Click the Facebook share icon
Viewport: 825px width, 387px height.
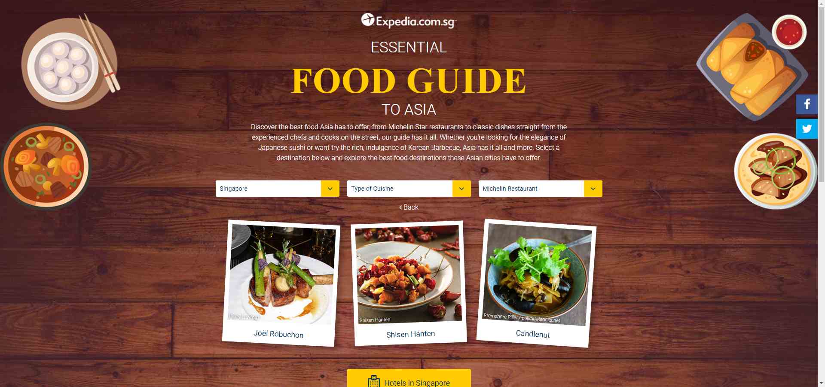click(807, 104)
